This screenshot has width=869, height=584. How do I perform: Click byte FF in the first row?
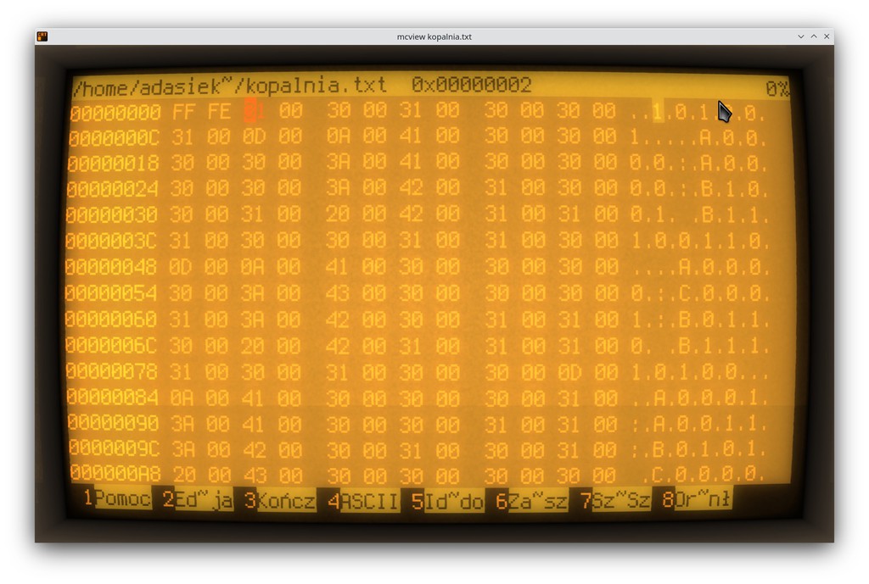click(183, 112)
